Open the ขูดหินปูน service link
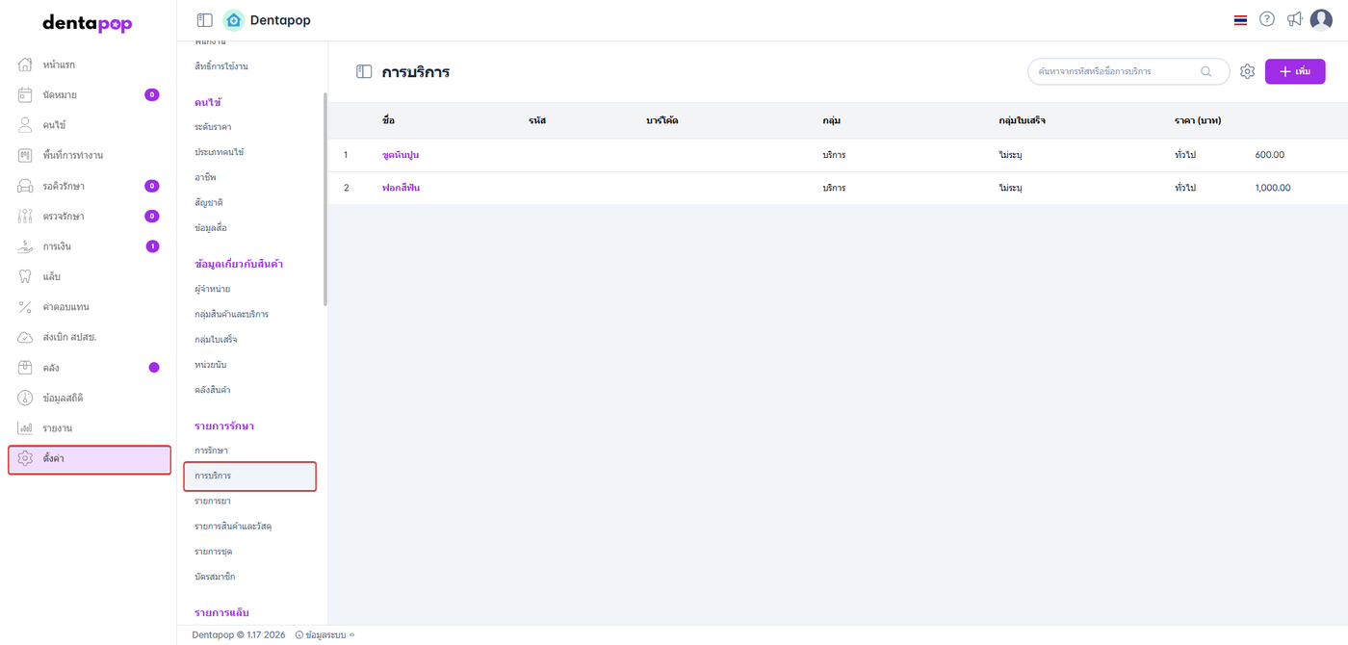1348x645 pixels. tap(401, 155)
